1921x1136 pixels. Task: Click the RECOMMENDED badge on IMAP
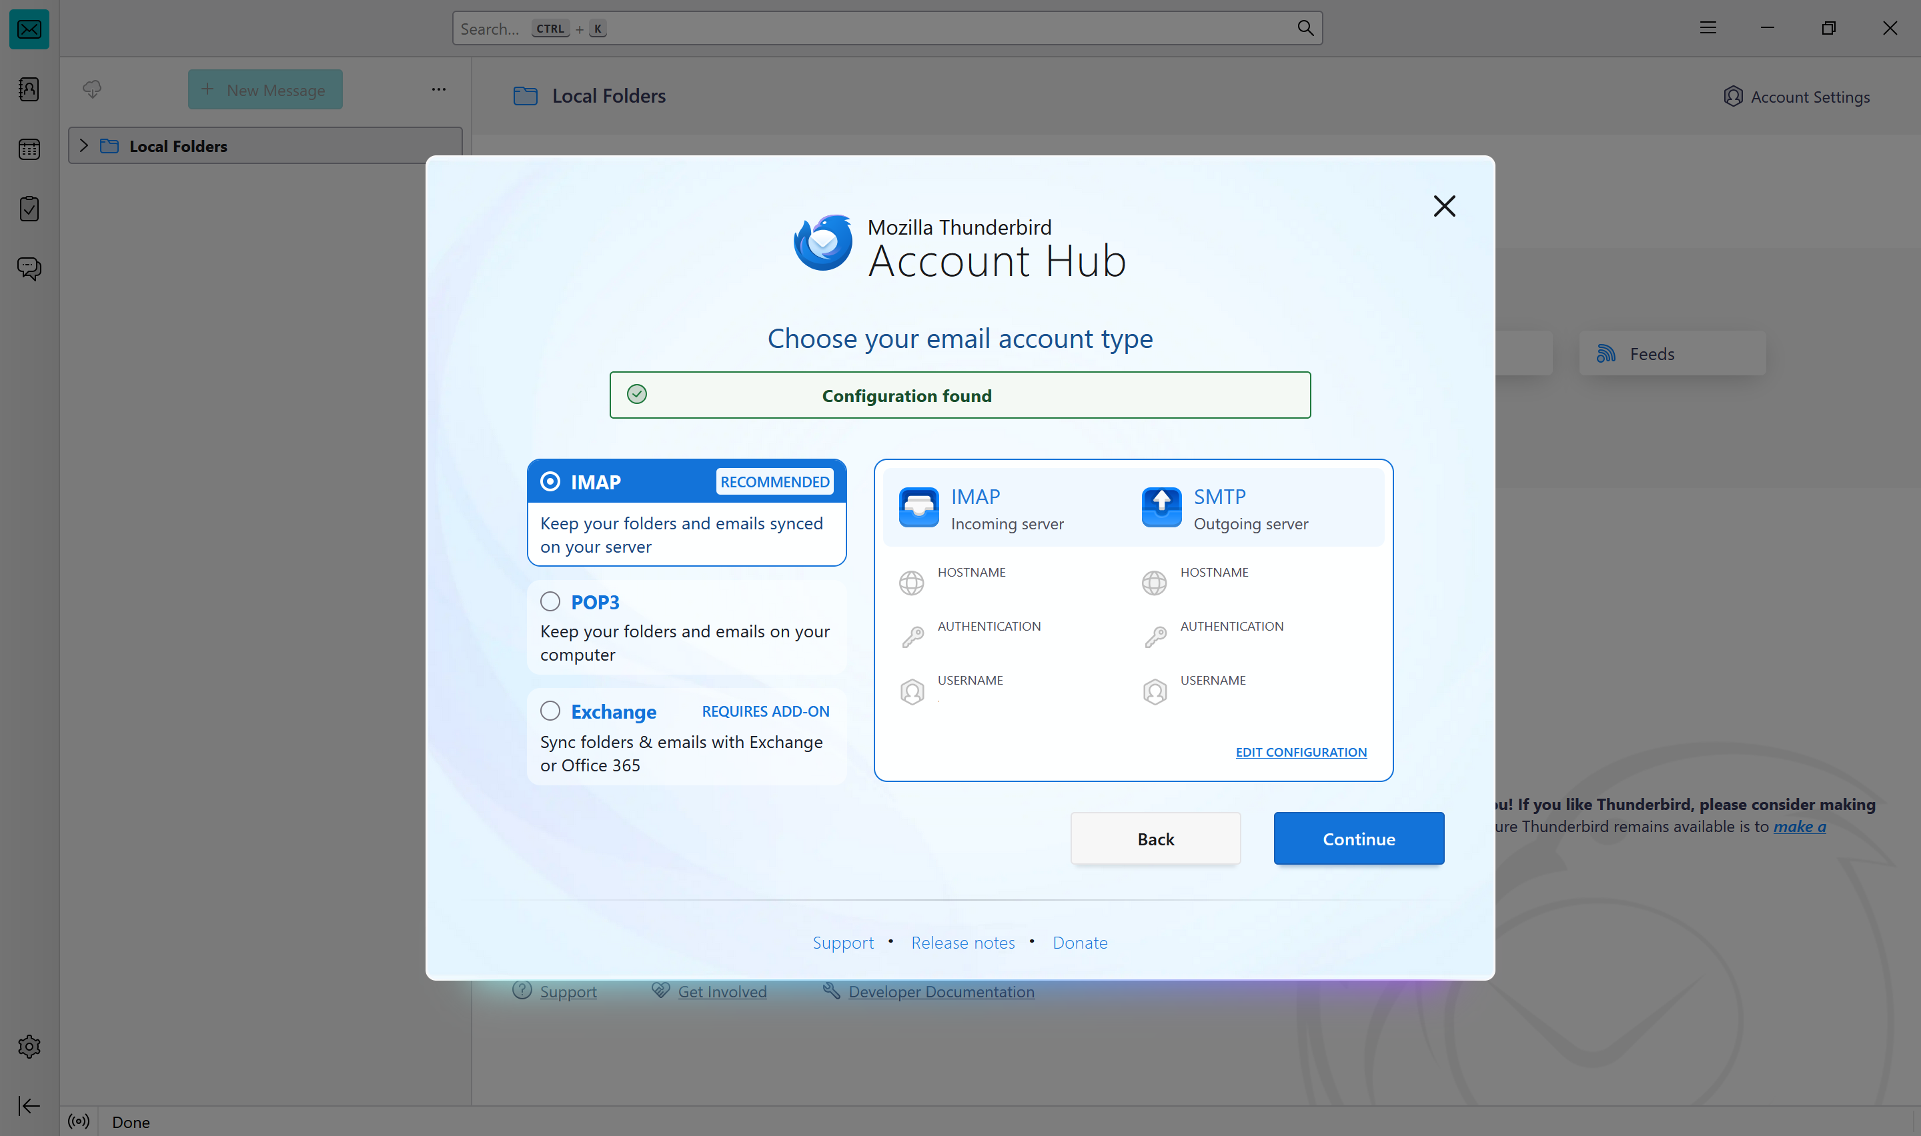(x=775, y=481)
